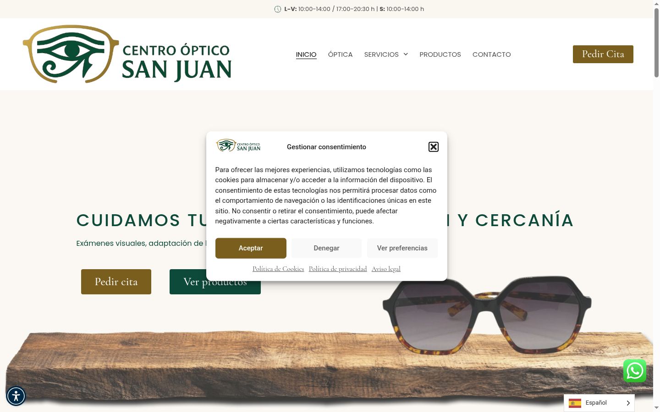Image resolution: width=660 pixels, height=412 pixels.
Task: Click the clock icon beside opening hours
Action: (x=278, y=9)
